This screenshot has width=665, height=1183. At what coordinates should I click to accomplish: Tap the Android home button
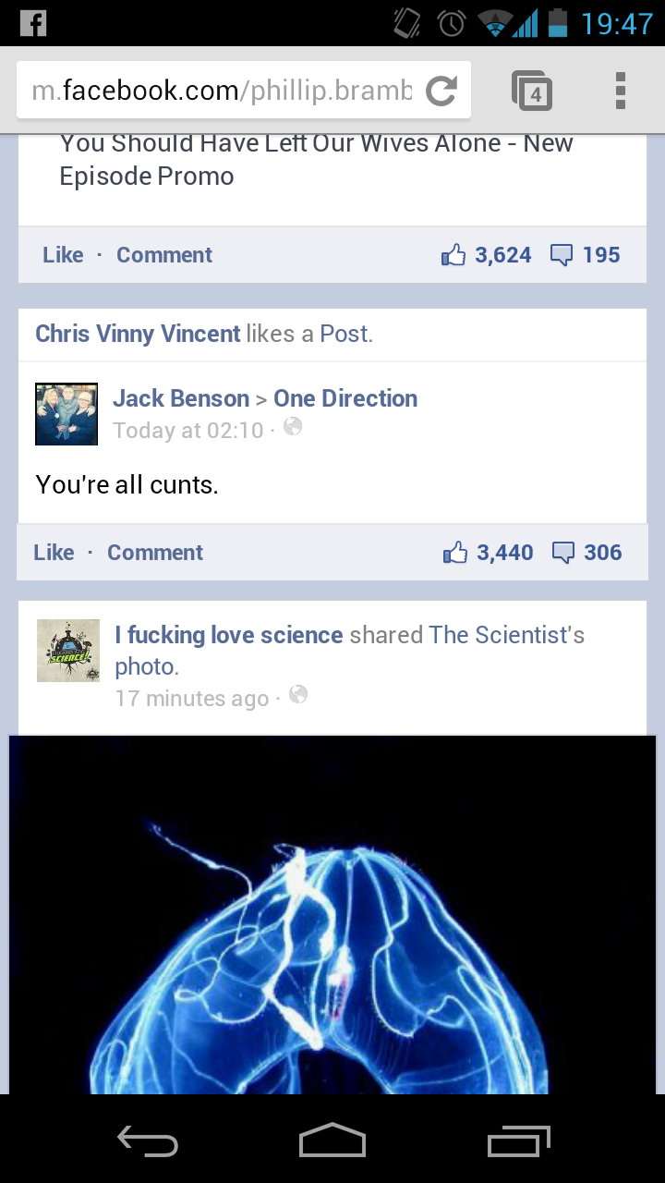pyautogui.click(x=332, y=1139)
